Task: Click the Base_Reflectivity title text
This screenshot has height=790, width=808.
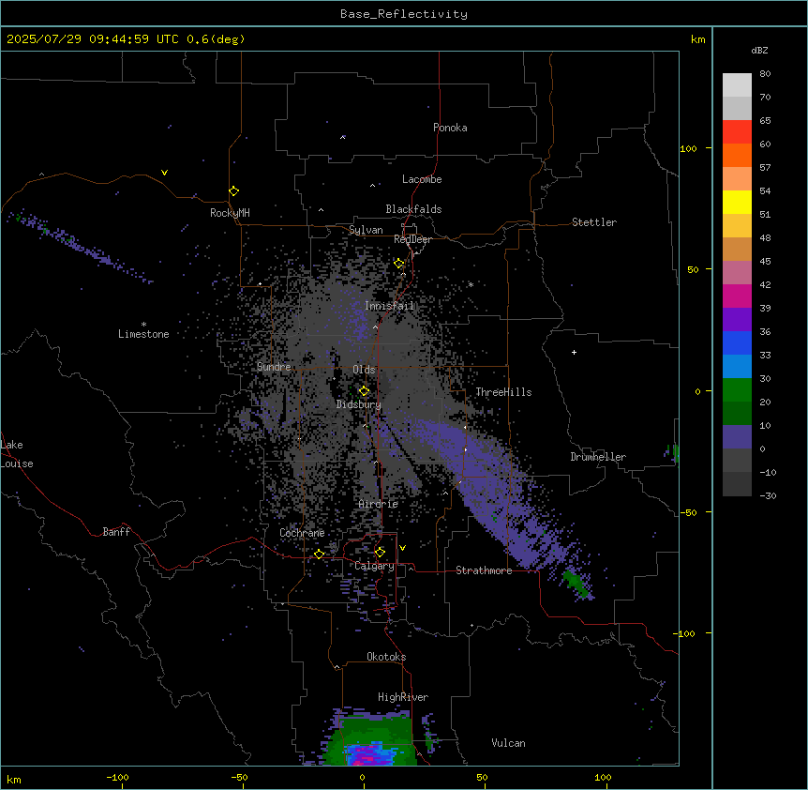Action: [x=404, y=14]
